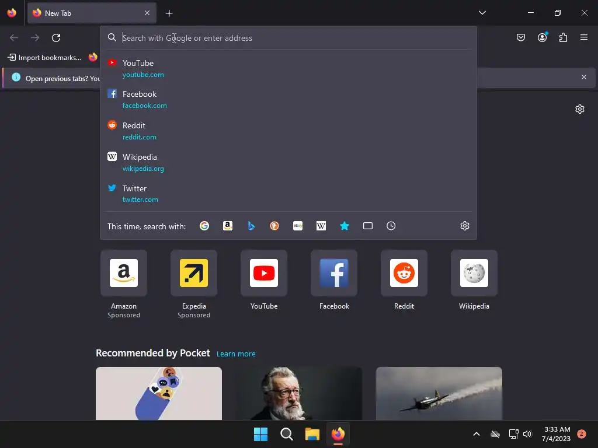Select the Wikipedia suggestion wikipedia.org
This screenshot has height=448, width=598.
click(x=288, y=162)
